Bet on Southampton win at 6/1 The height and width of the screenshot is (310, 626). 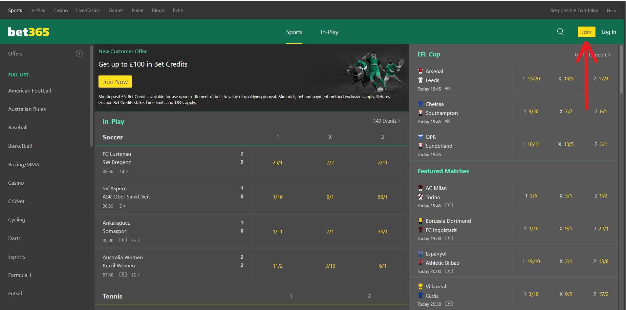pyautogui.click(x=601, y=112)
